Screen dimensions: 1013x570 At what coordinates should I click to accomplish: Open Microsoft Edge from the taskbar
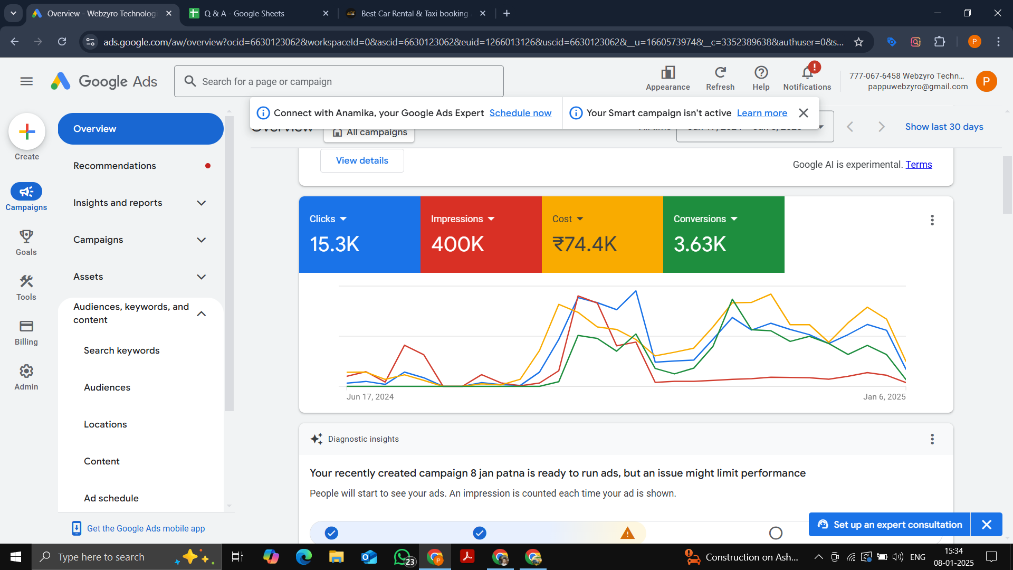tap(303, 557)
